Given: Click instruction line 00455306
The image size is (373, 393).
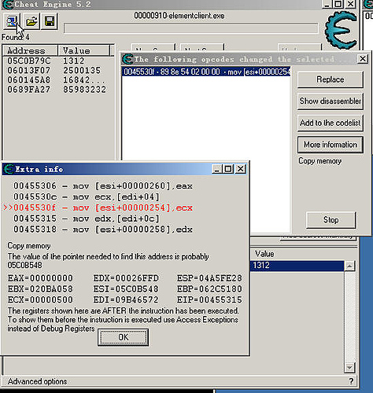Looking at the screenshot, I should [103, 186].
